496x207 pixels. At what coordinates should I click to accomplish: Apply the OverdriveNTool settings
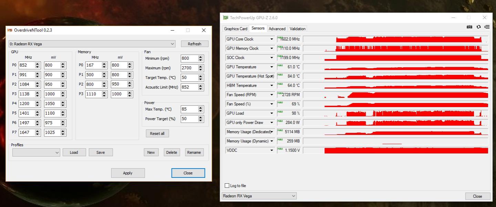128,173
